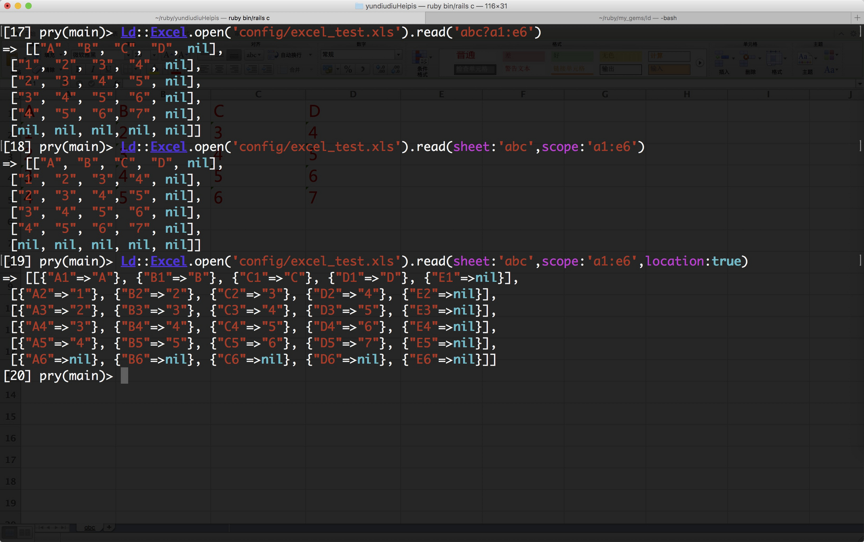Apply the Input (输入) cell style

coord(669,69)
